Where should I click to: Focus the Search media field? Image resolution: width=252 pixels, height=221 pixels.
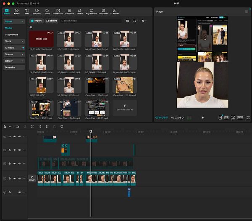(91, 21)
